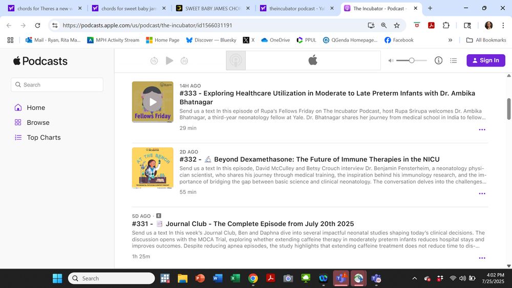Open OneDrive bookmark
Screen dimensions: 512x288
click(275, 40)
